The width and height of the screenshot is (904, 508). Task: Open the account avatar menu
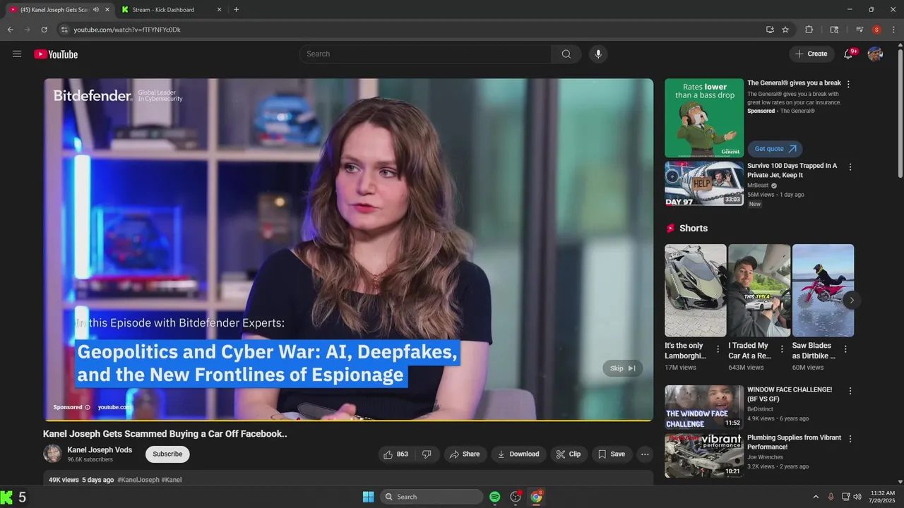(875, 54)
